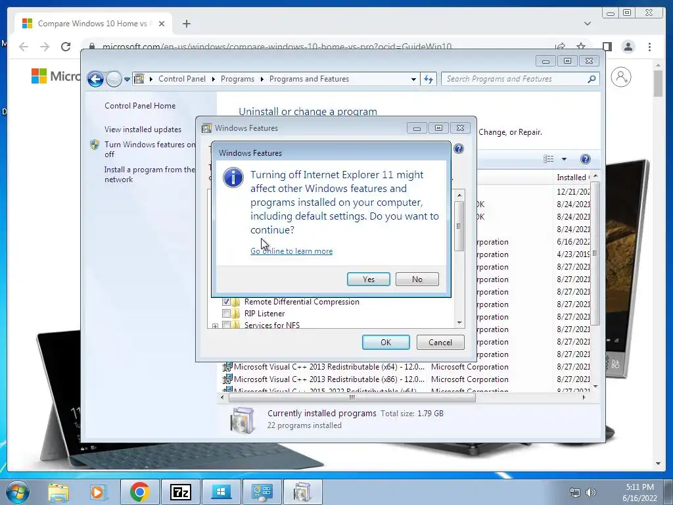Toggle RIP Listener checkbox
This screenshot has height=505, width=673.
[x=226, y=314]
